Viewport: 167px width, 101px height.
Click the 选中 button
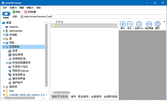73,97
